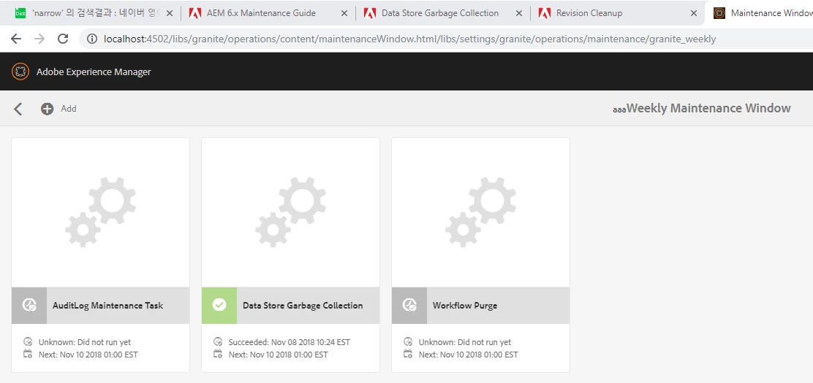This screenshot has height=383, width=813.
Task: Click the aaaWeekly Maintenance Window heading
Action: click(x=702, y=108)
